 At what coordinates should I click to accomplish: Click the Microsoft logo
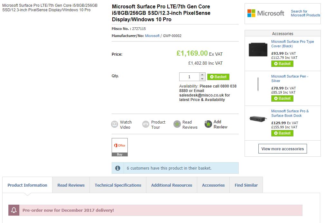click(x=266, y=13)
